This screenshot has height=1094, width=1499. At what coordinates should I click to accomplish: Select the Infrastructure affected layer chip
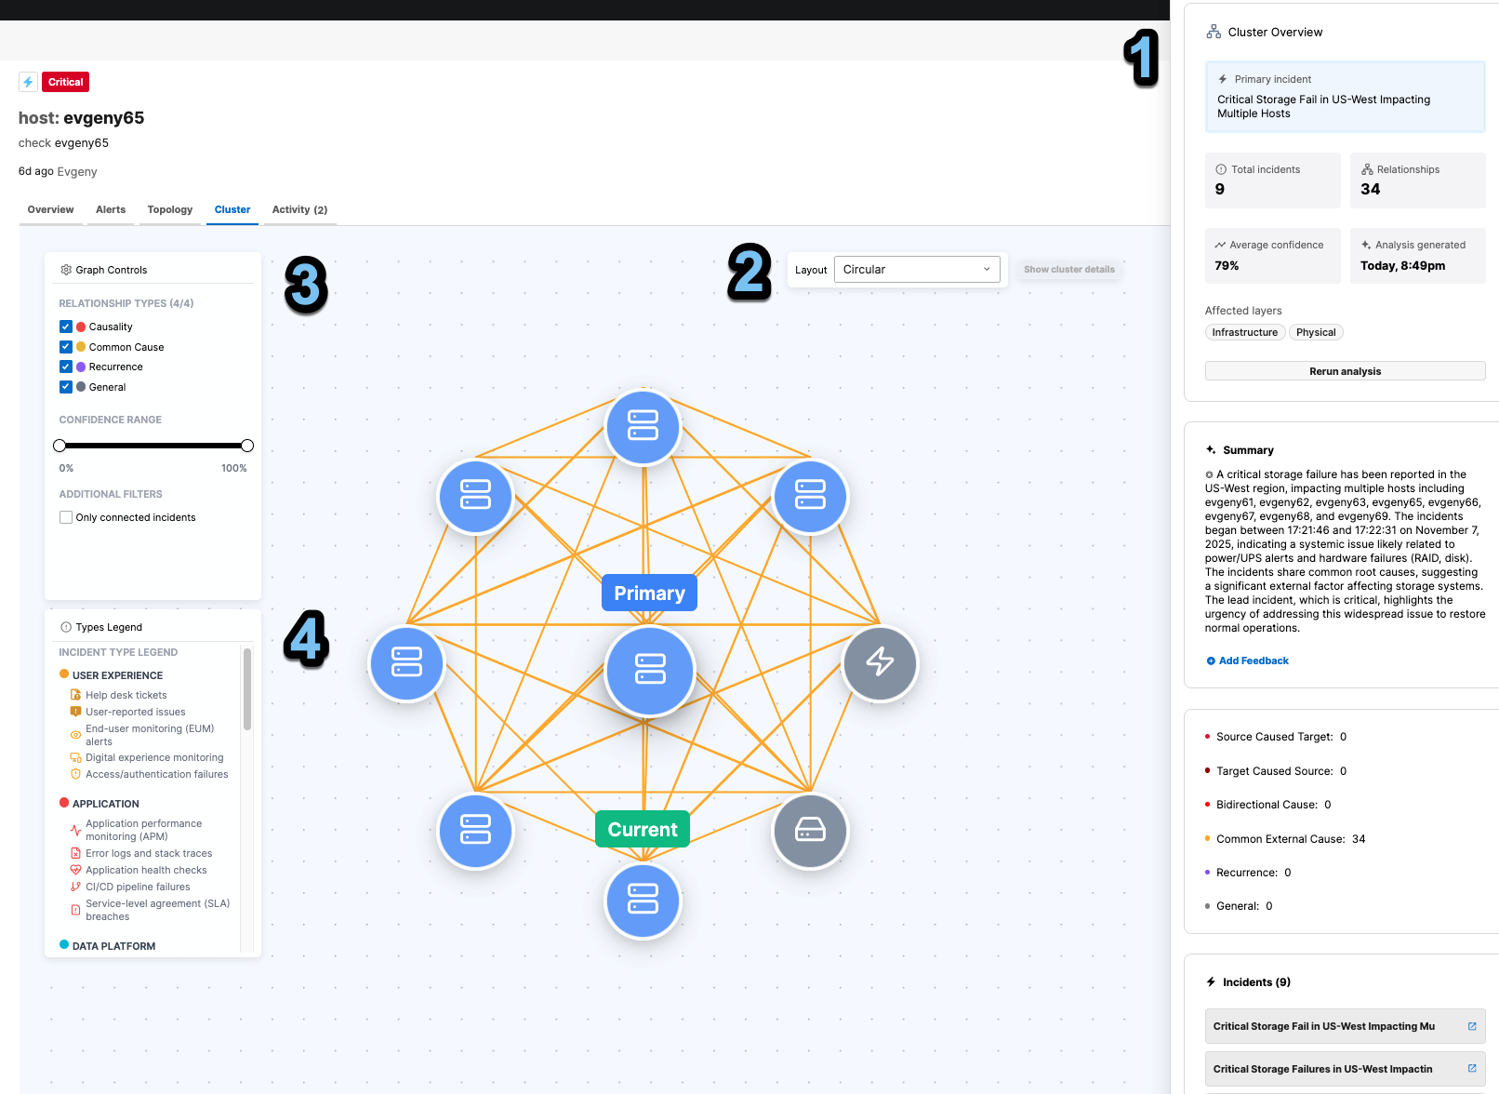click(1244, 332)
